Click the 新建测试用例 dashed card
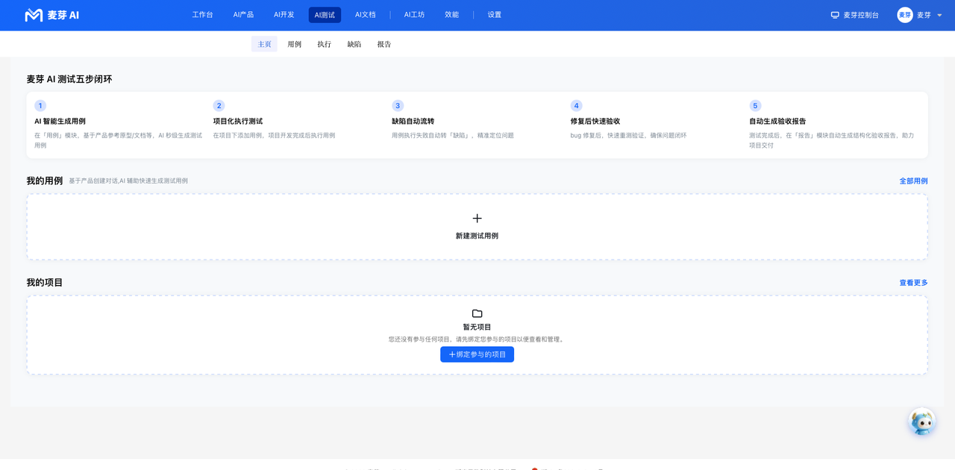The width and height of the screenshot is (955, 470). (x=477, y=227)
